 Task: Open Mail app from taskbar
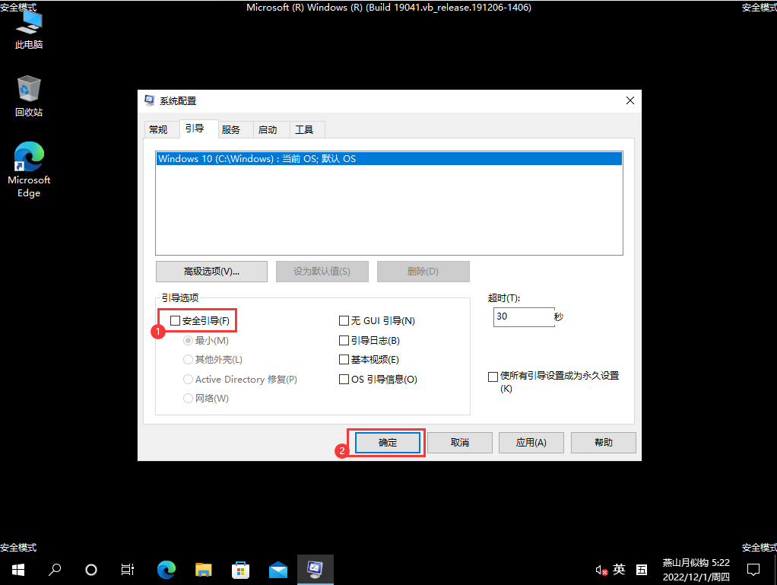point(278,570)
